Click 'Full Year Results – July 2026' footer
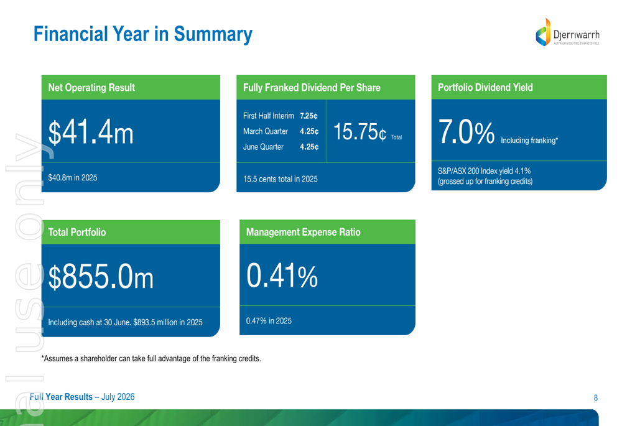 (x=82, y=397)
